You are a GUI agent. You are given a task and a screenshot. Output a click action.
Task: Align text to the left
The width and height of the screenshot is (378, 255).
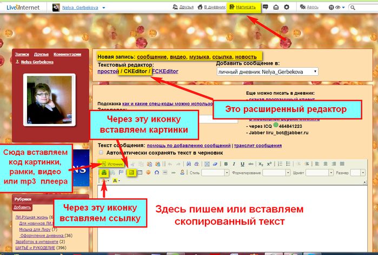click(x=317, y=164)
